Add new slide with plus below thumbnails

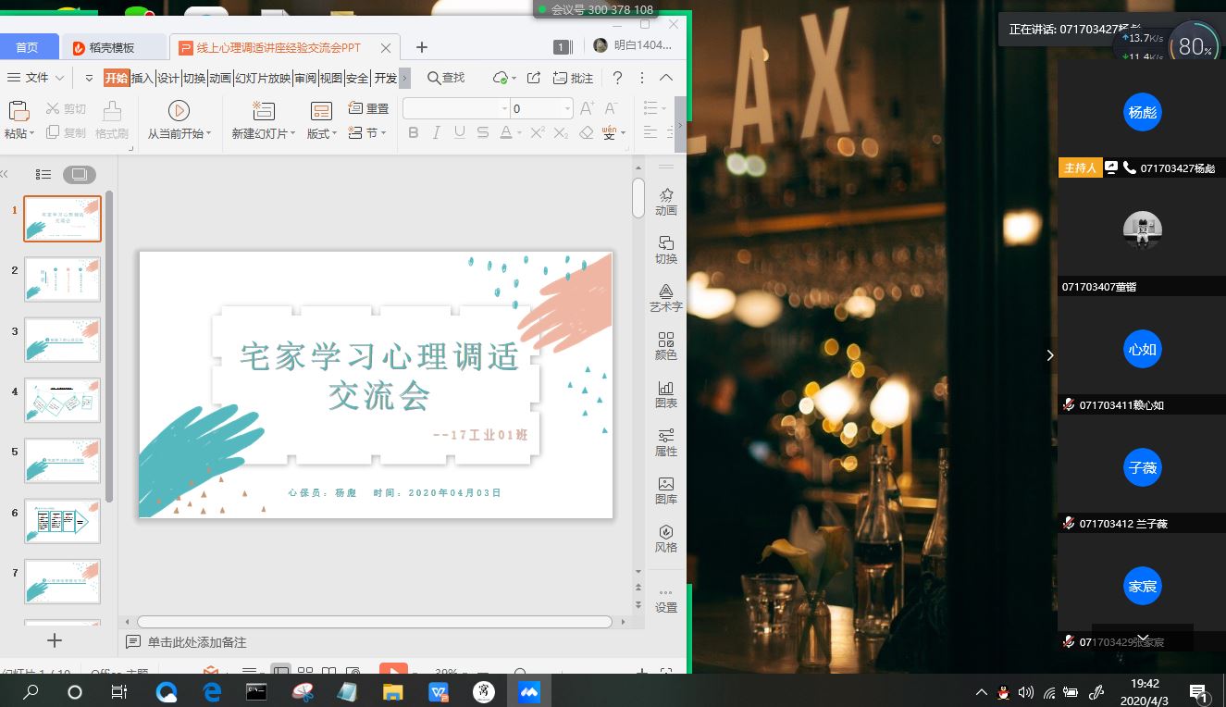(55, 640)
